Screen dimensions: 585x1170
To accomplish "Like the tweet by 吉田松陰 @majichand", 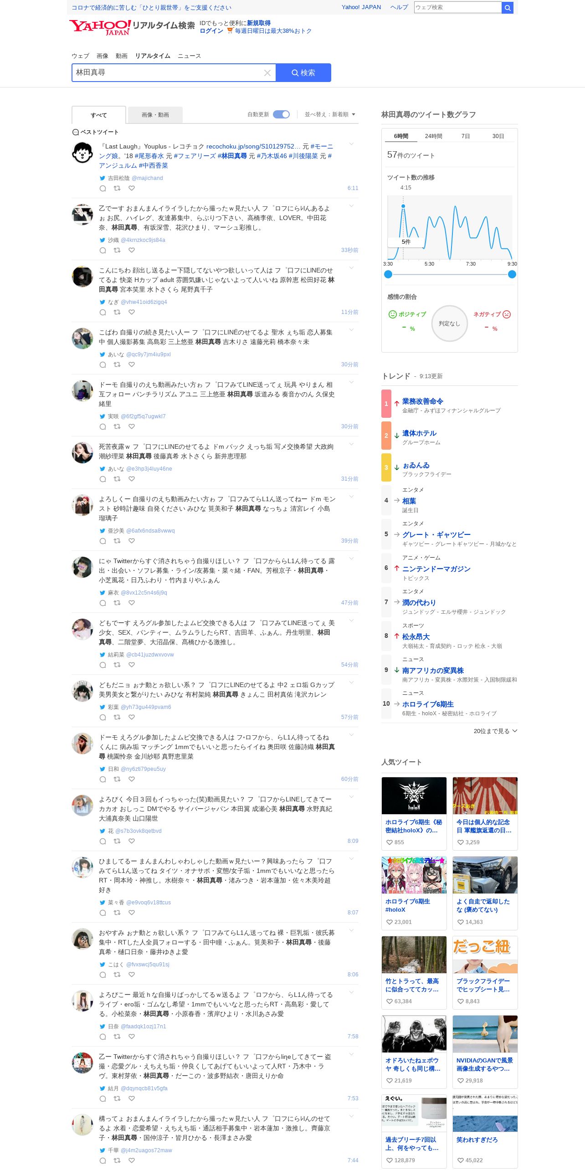I will point(132,188).
